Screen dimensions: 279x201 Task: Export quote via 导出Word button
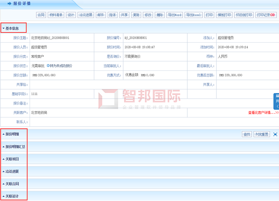pyautogui.click(x=175, y=15)
